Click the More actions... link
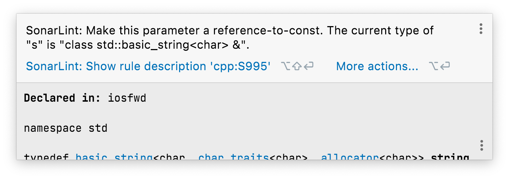 point(377,66)
